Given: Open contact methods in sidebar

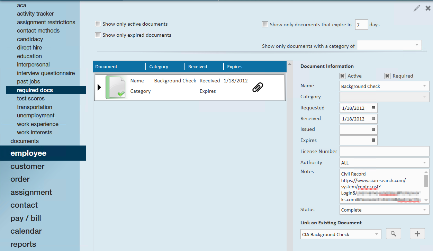Looking at the screenshot, I should click(38, 30).
